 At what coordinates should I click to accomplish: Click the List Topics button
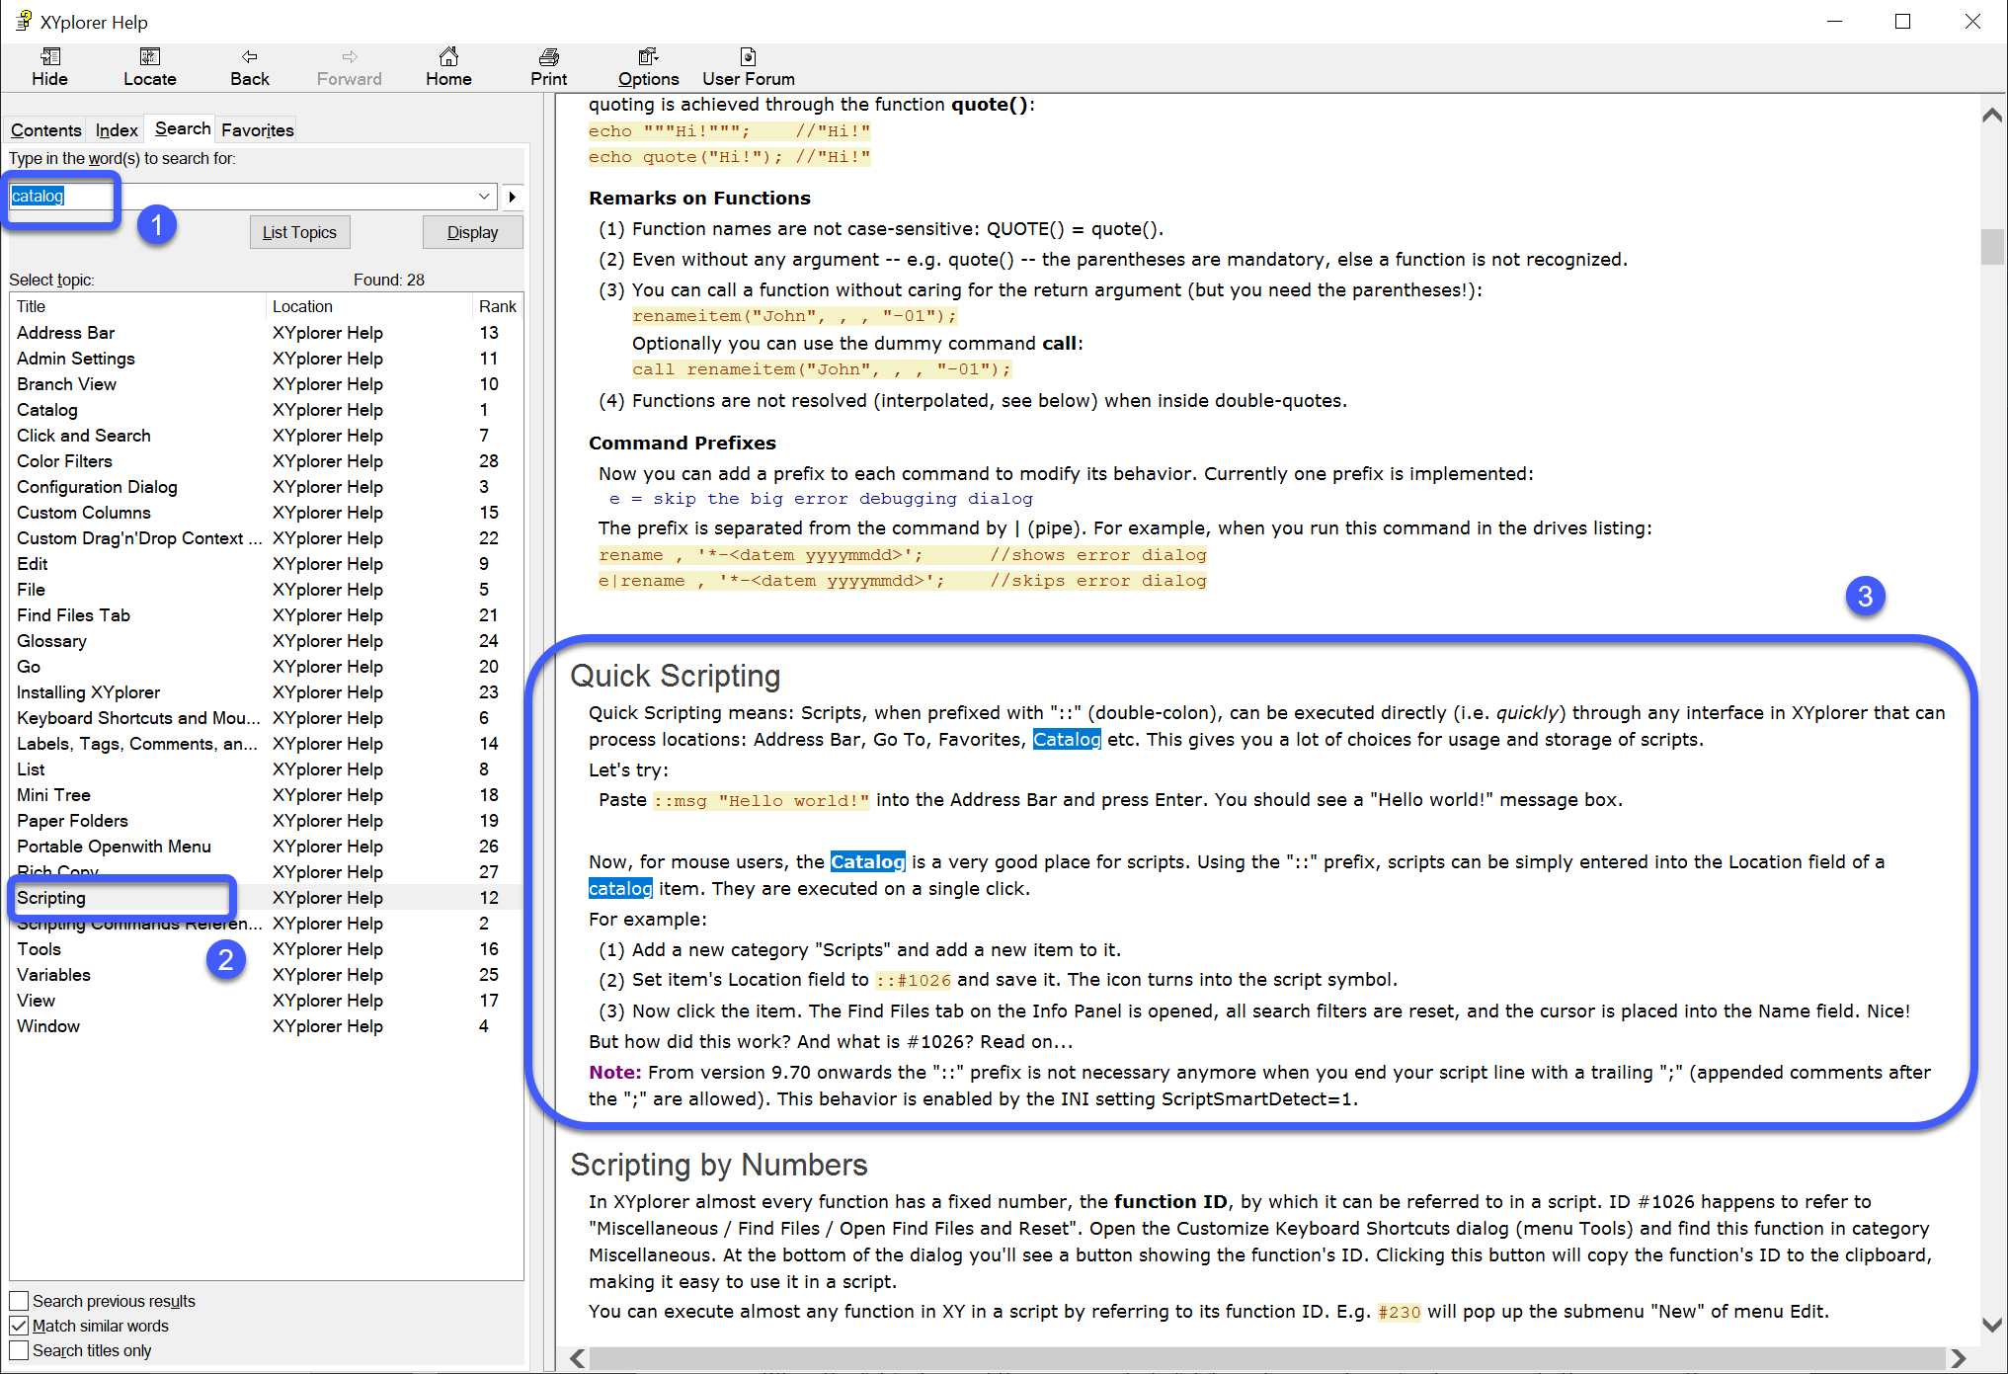[299, 232]
